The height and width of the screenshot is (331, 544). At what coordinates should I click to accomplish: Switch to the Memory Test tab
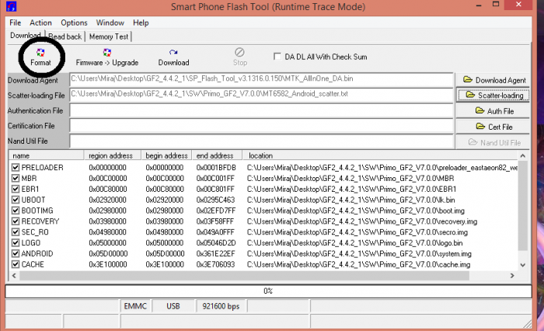[110, 37]
